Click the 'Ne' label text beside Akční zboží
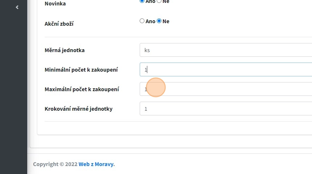This screenshot has height=174, width=312. [166, 21]
